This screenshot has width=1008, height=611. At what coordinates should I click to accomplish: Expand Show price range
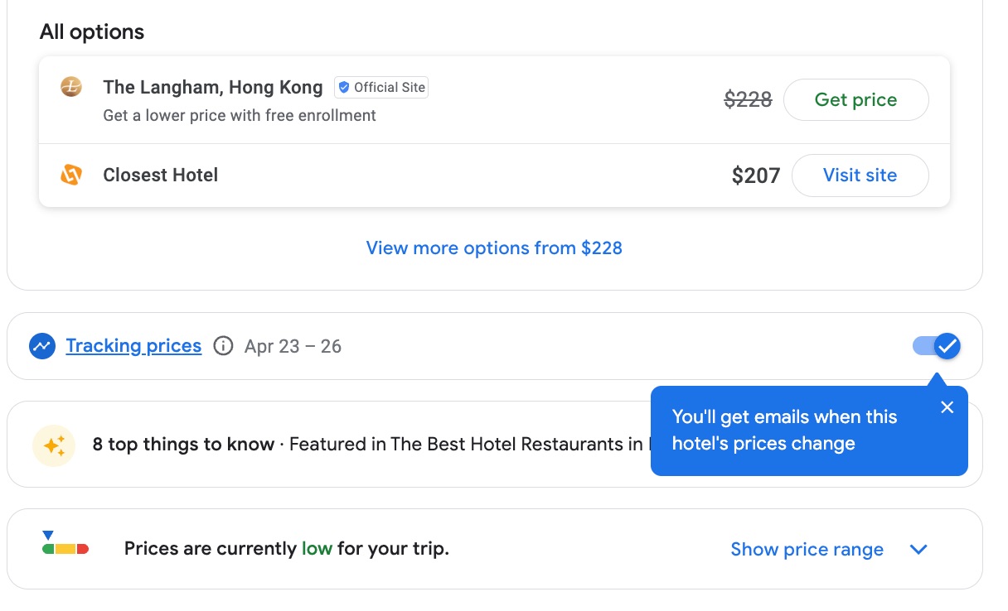pos(807,549)
